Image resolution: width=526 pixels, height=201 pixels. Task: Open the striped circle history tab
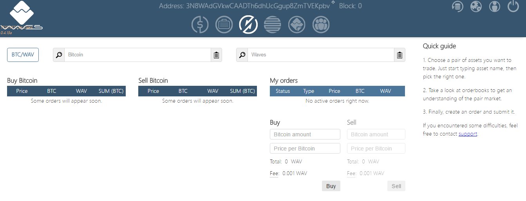click(273, 25)
